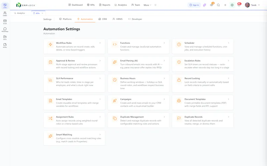
Task: Expand the More dropdown in top nav
Action: click(x=148, y=5)
